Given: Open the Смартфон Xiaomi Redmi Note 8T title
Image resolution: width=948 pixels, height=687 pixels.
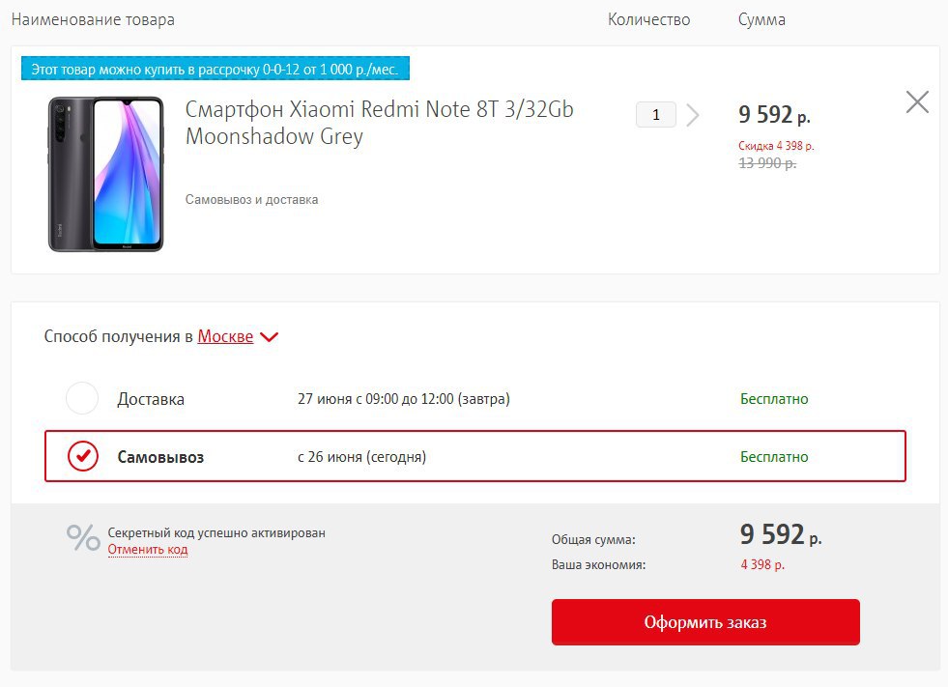Looking at the screenshot, I should click(379, 123).
